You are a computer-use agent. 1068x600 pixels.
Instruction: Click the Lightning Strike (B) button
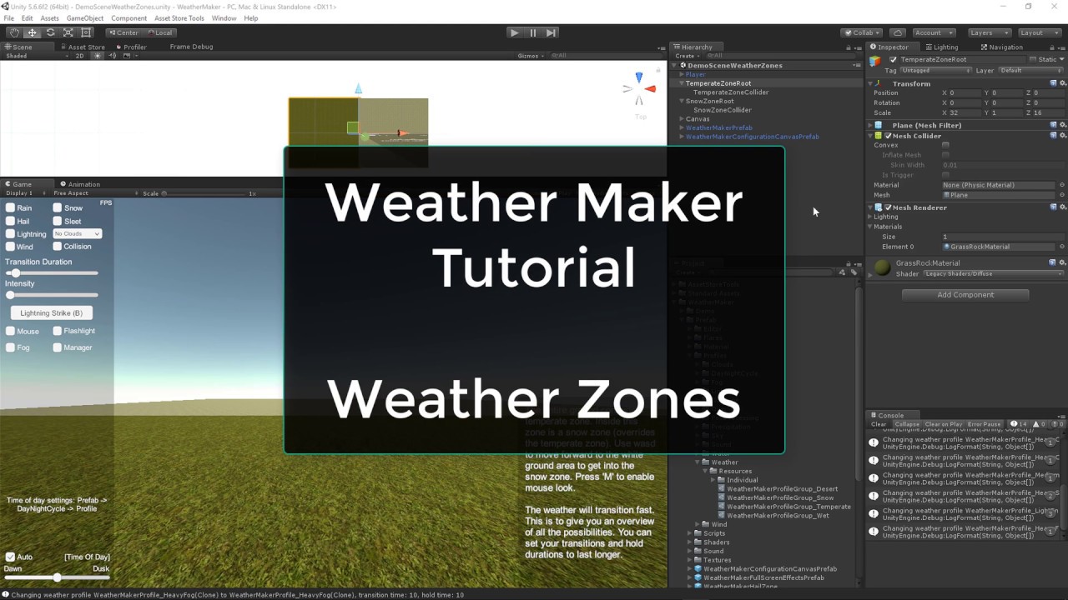pyautogui.click(x=52, y=313)
